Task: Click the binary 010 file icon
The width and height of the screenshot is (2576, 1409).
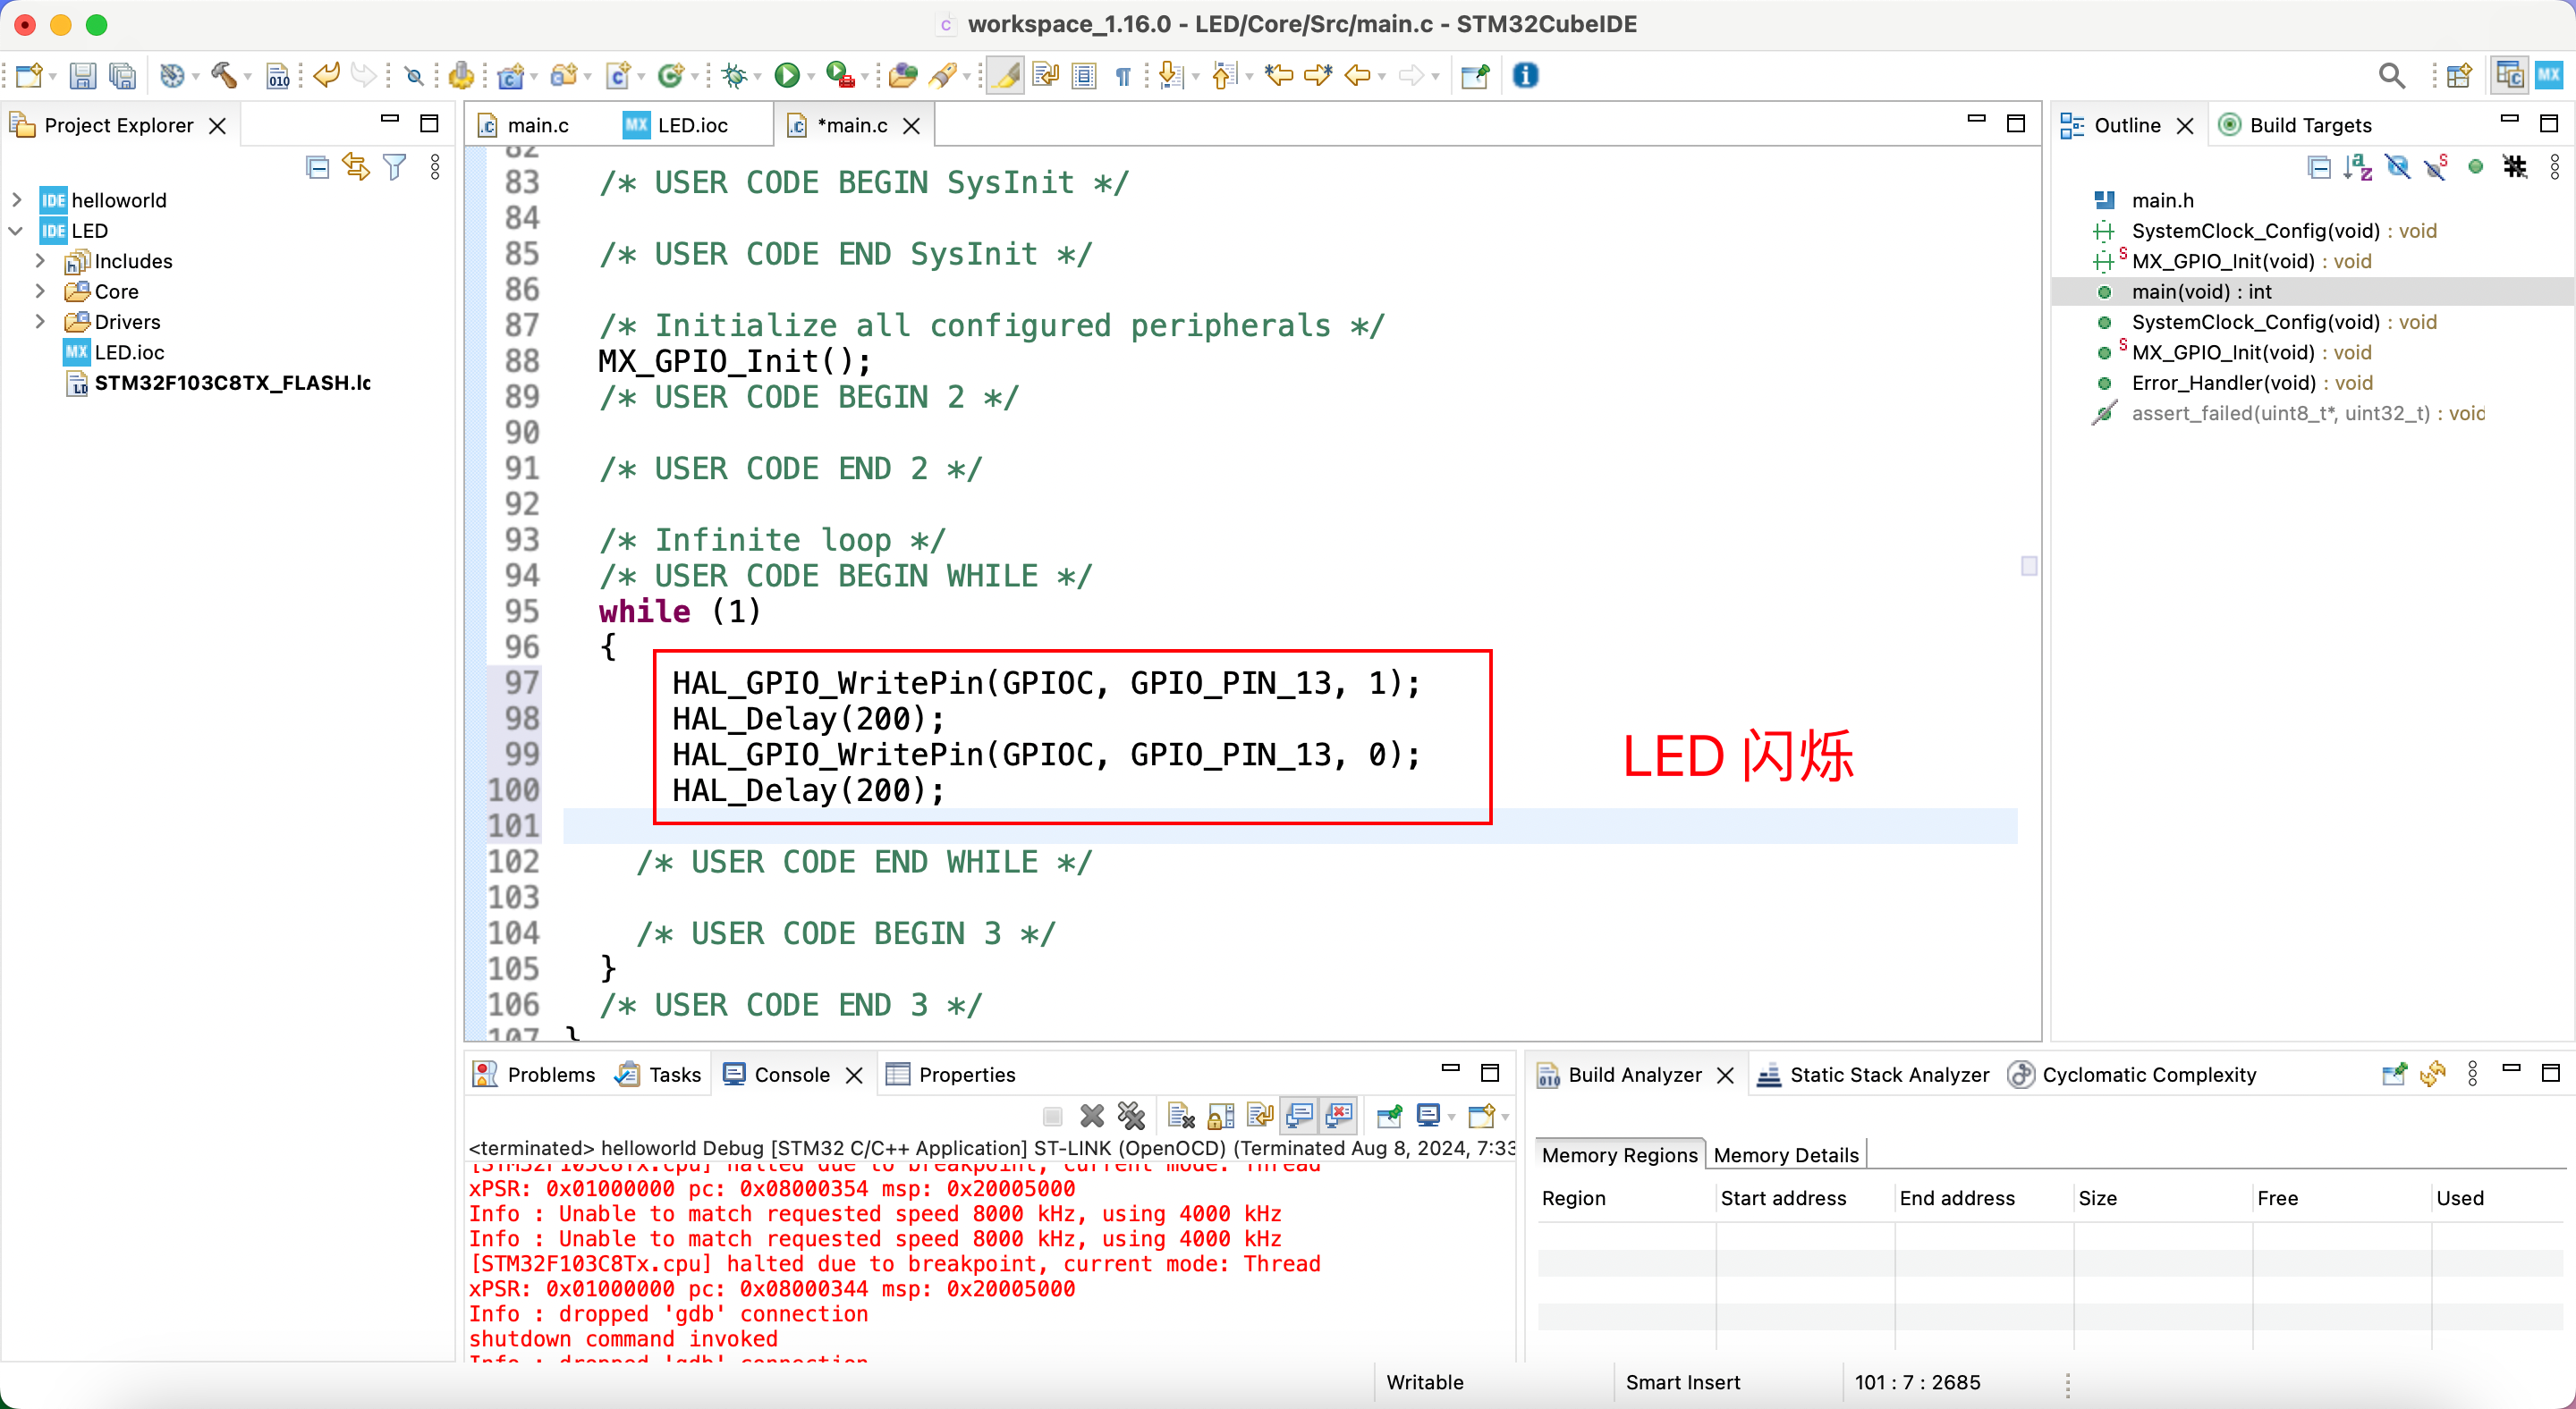Action: pos(278,76)
